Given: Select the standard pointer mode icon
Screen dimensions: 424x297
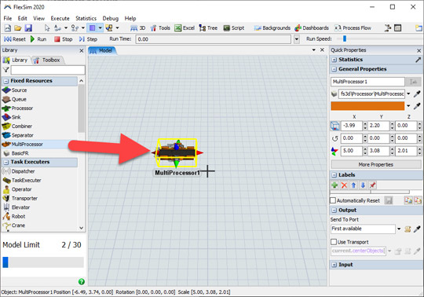Looking at the screenshot, I should pyautogui.click(x=47, y=27).
